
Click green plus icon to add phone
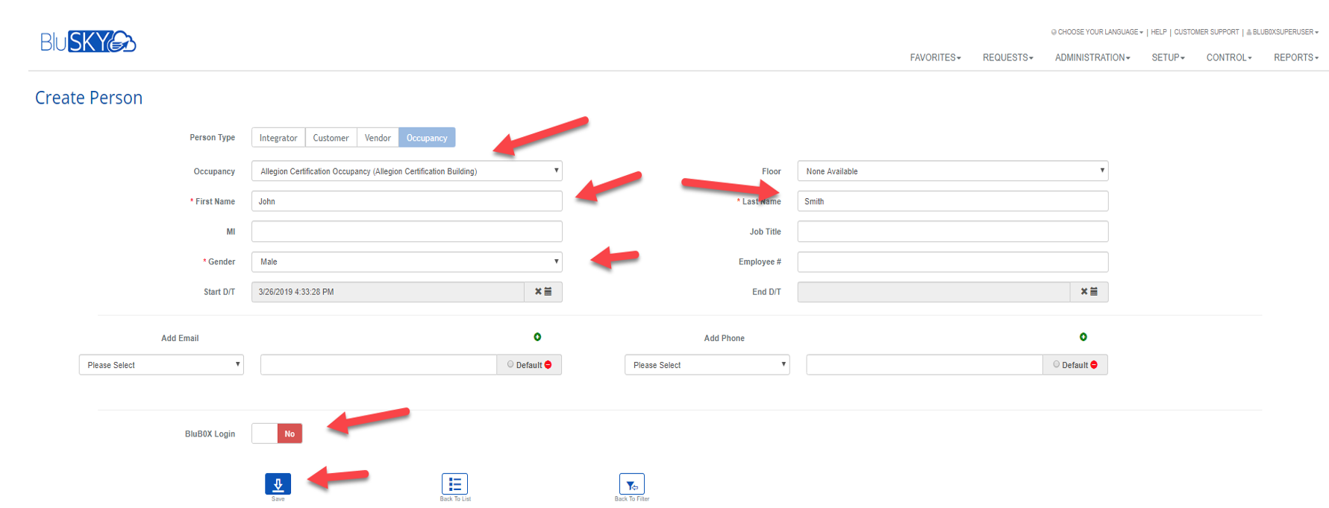1083,337
